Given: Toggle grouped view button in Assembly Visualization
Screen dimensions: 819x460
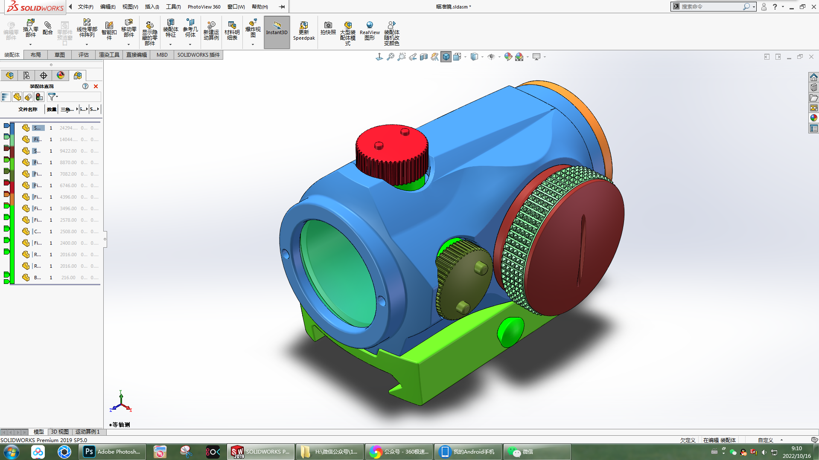Looking at the screenshot, I should click(x=28, y=97).
